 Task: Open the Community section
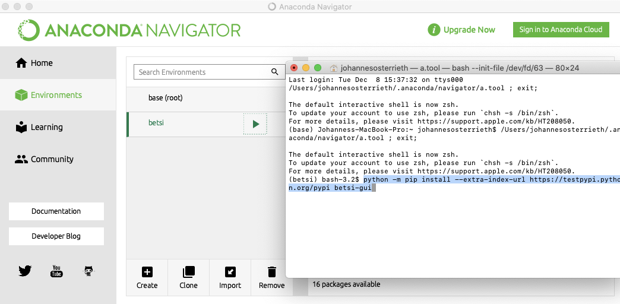point(58,159)
